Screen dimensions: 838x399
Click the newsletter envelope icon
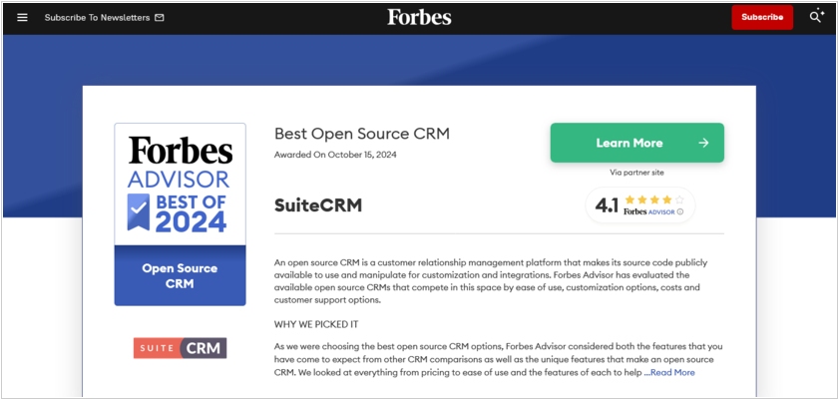coord(160,18)
